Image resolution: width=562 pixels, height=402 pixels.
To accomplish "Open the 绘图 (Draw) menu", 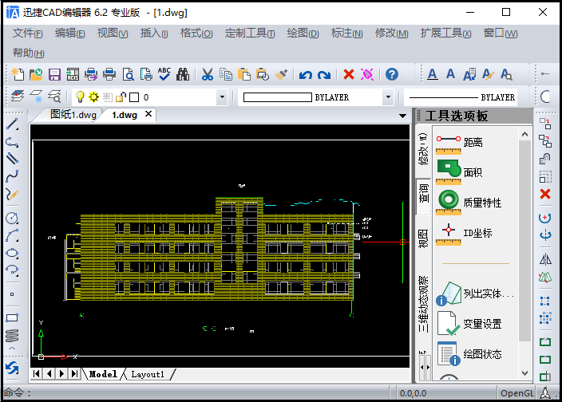I will click(303, 33).
